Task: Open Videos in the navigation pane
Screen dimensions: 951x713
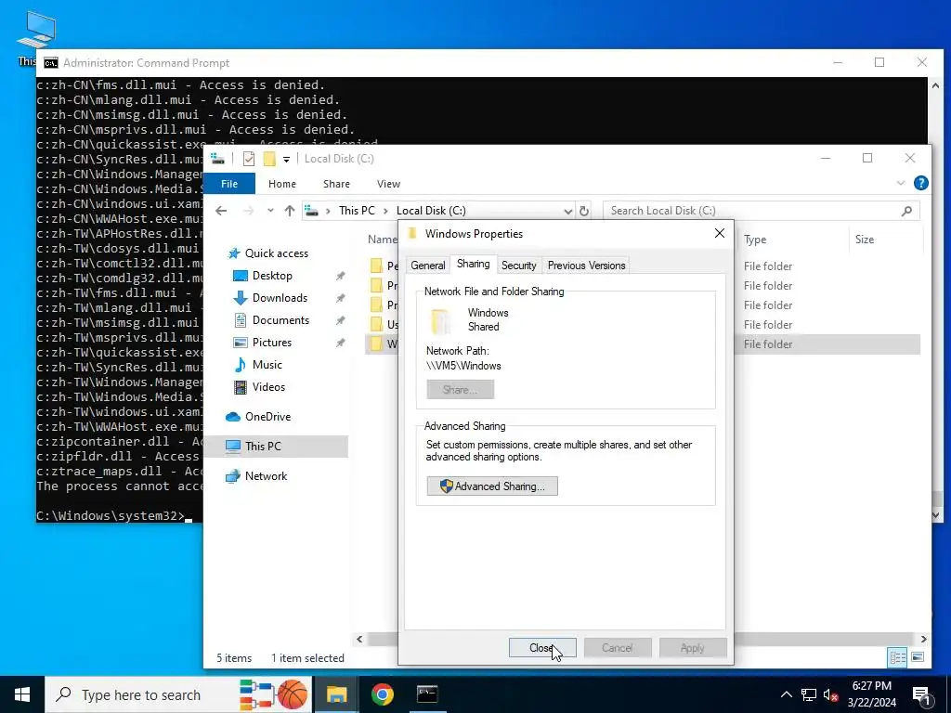Action: 268,387
